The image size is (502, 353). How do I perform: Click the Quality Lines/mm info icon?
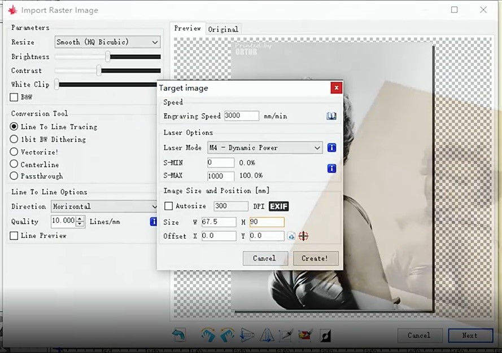tap(153, 222)
